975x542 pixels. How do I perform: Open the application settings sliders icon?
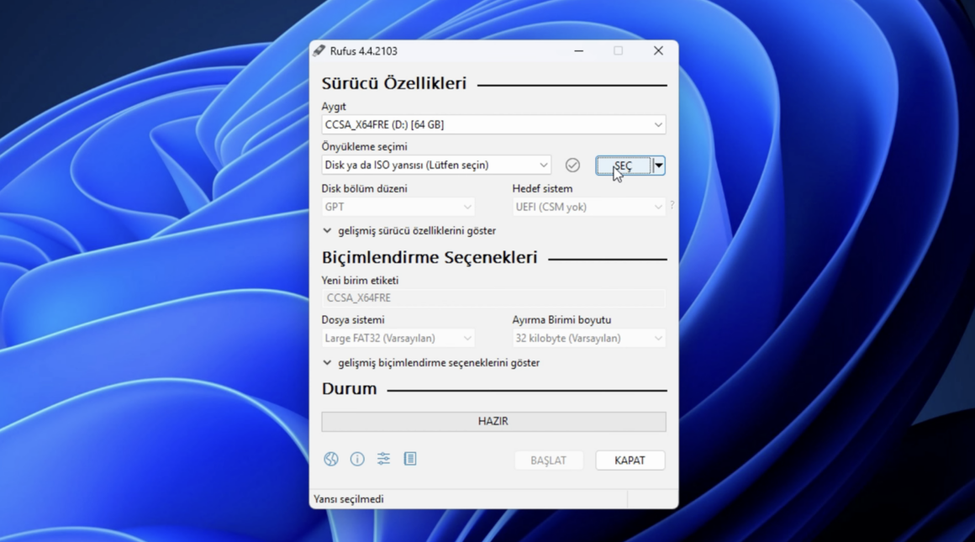coord(383,460)
